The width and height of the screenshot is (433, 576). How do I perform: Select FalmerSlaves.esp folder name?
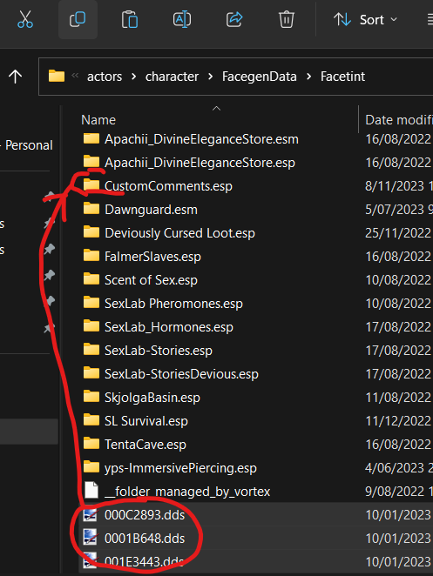click(x=152, y=257)
